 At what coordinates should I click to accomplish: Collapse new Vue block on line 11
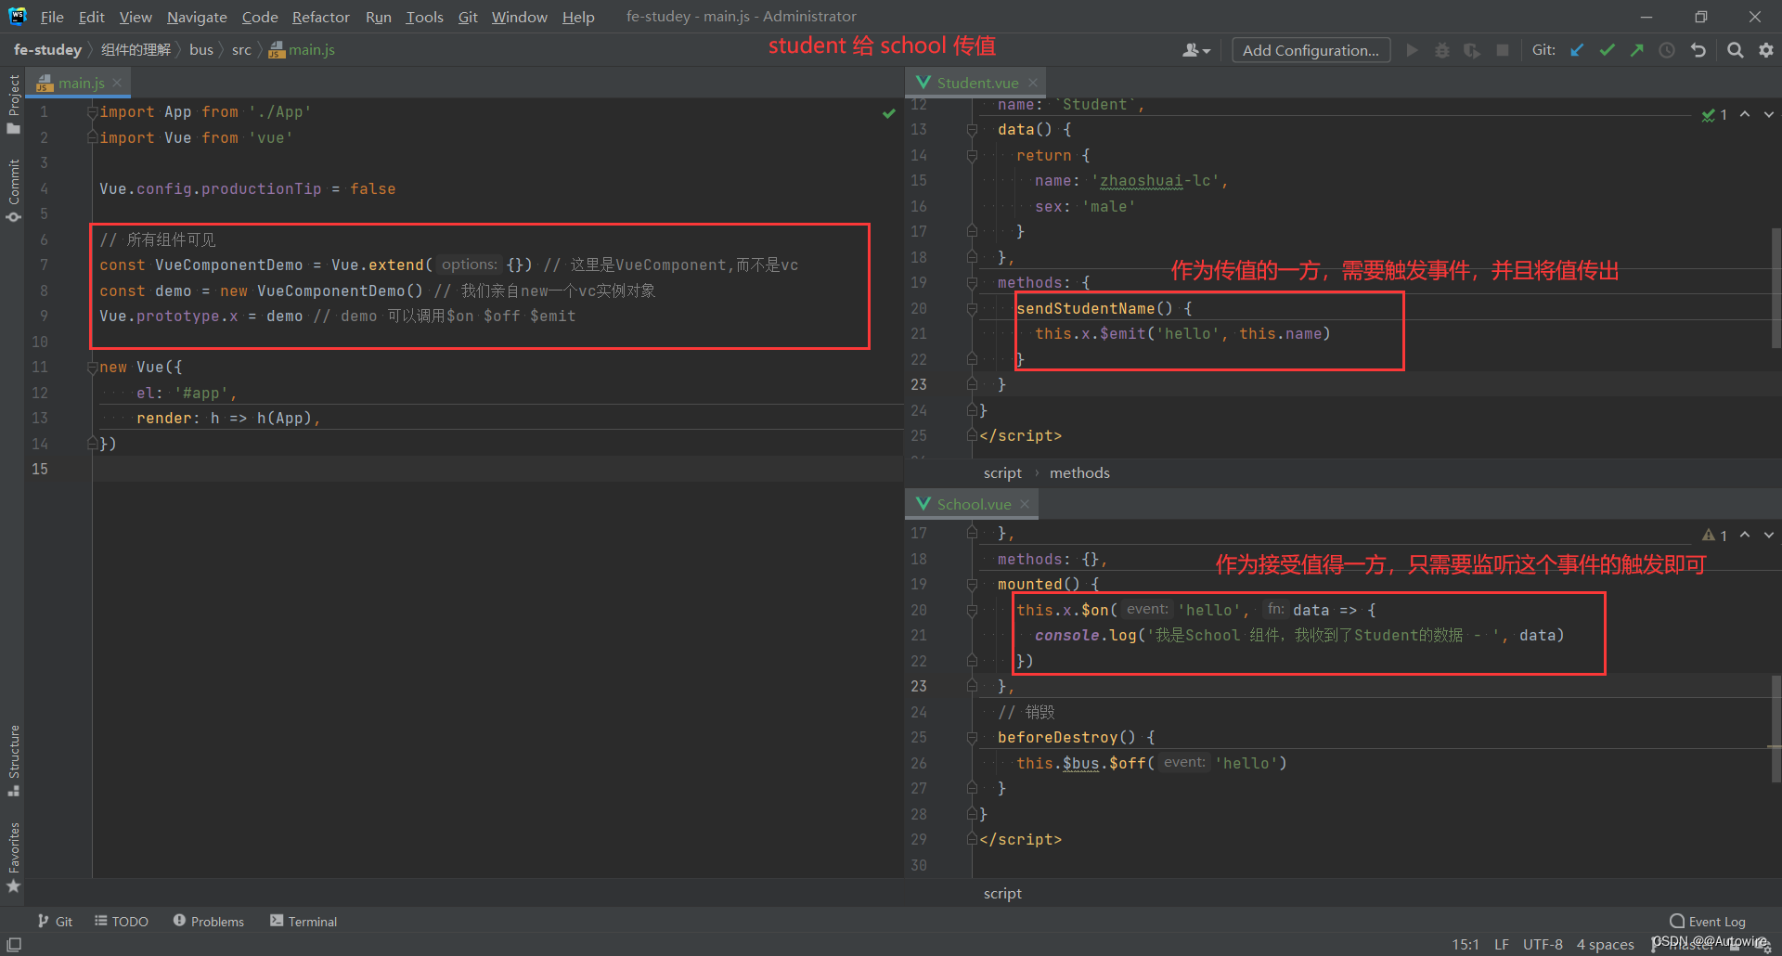coord(92,368)
